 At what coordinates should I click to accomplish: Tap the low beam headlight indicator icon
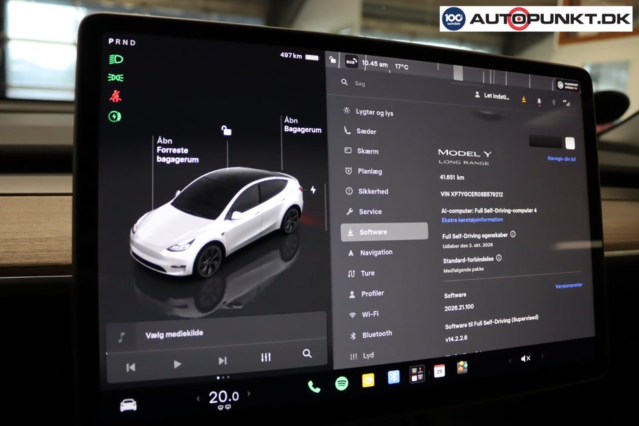[x=116, y=59]
